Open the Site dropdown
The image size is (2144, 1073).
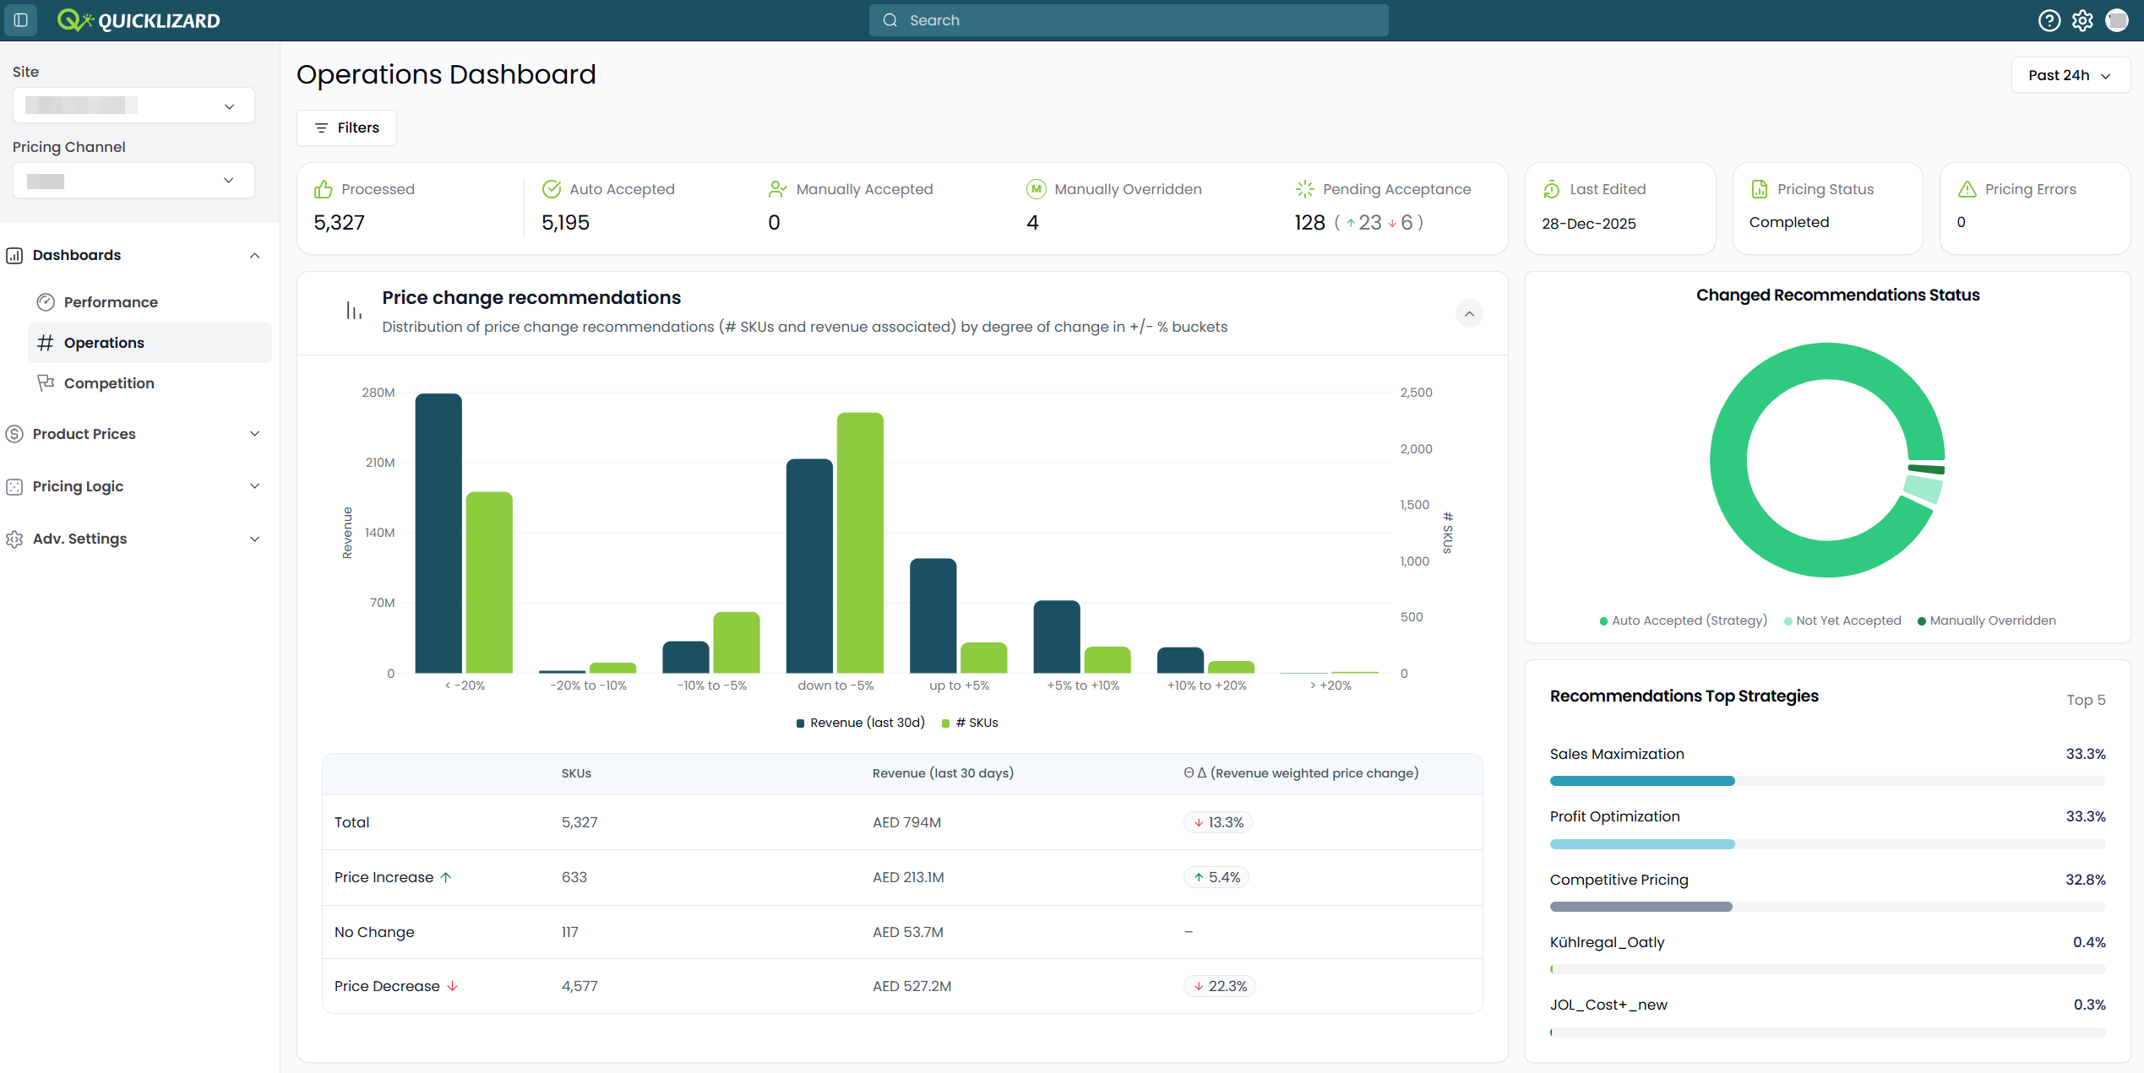tap(133, 106)
